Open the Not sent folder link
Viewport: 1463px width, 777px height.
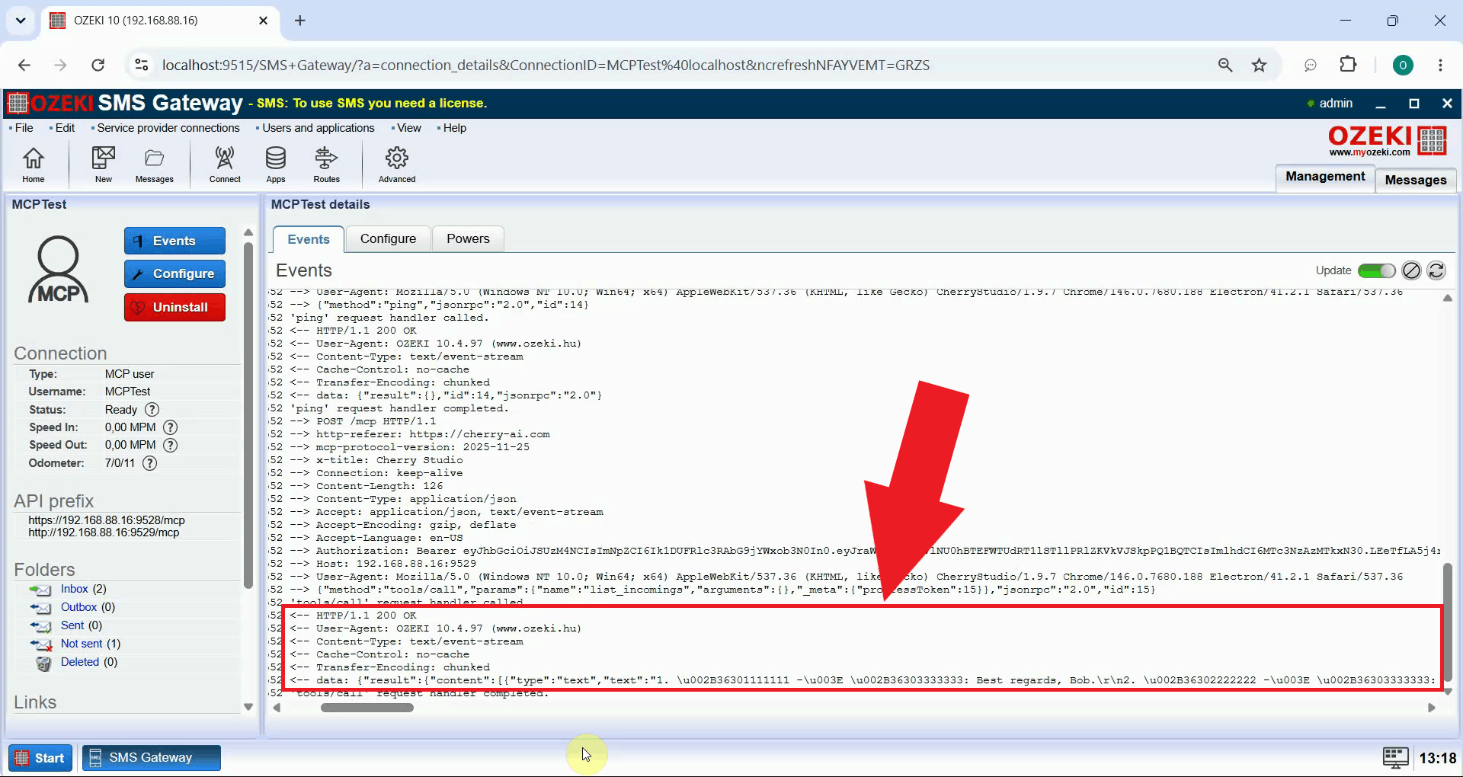pyautogui.click(x=82, y=644)
